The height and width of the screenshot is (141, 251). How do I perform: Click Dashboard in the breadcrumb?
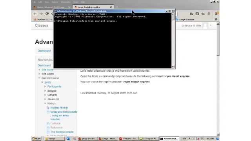pos(44,51)
